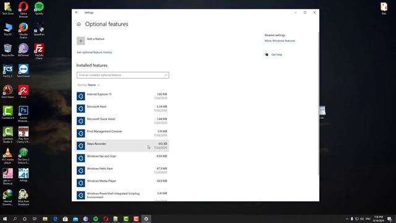Open the Grim Dawn desktop shortcut

pyautogui.click(x=8, y=92)
